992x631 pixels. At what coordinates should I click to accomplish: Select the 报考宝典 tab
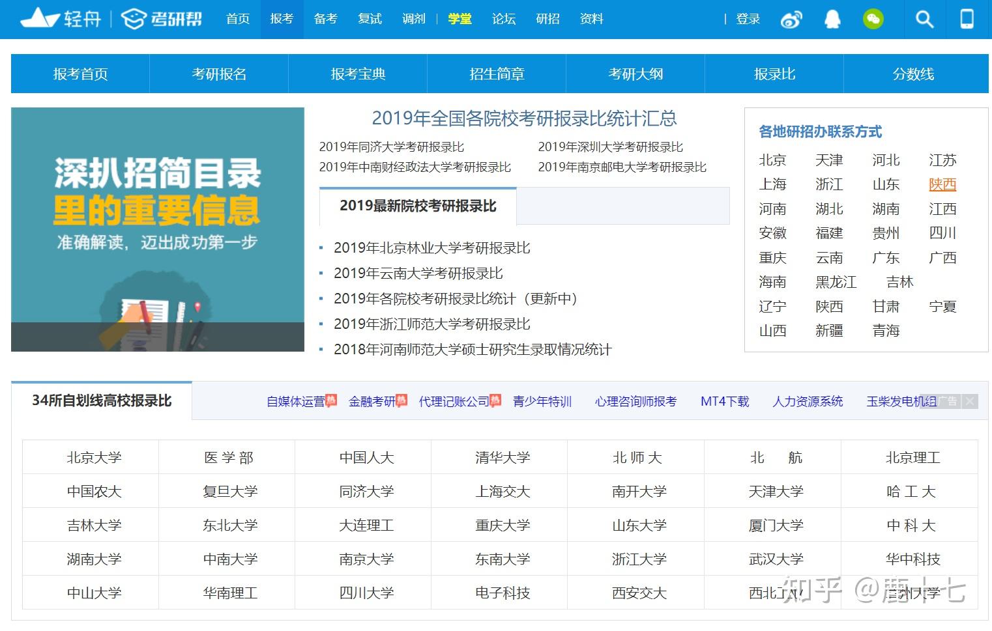coord(358,74)
